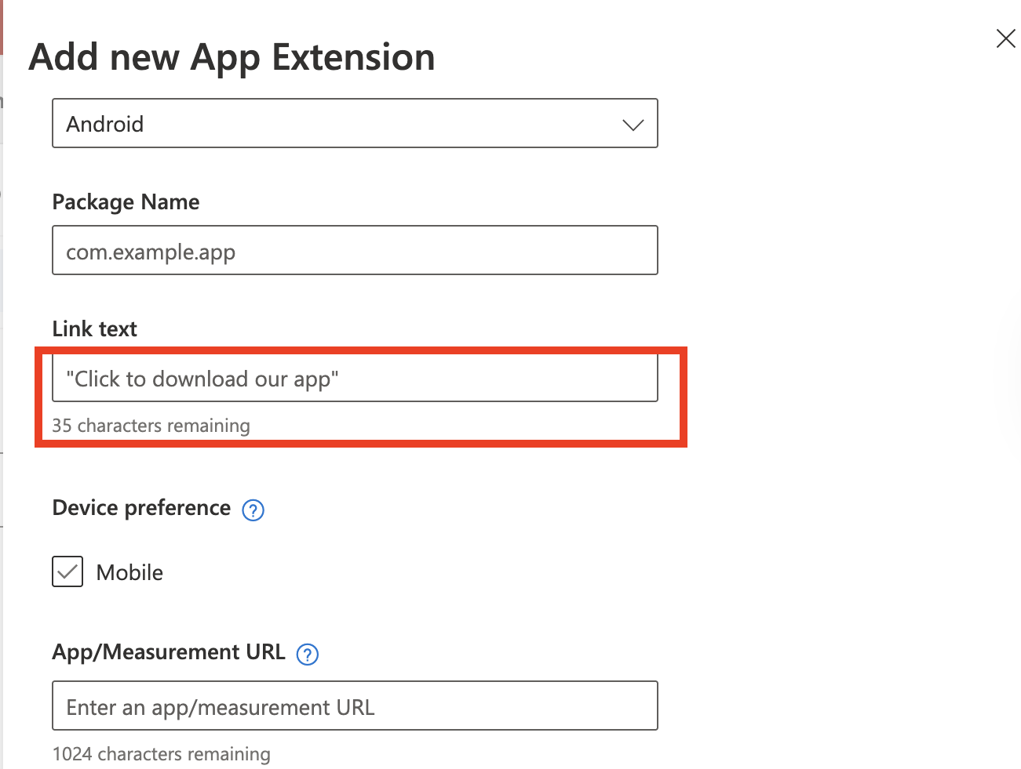Focus the Link text input field
Viewport: 1021px width, 769px height.
(x=355, y=379)
